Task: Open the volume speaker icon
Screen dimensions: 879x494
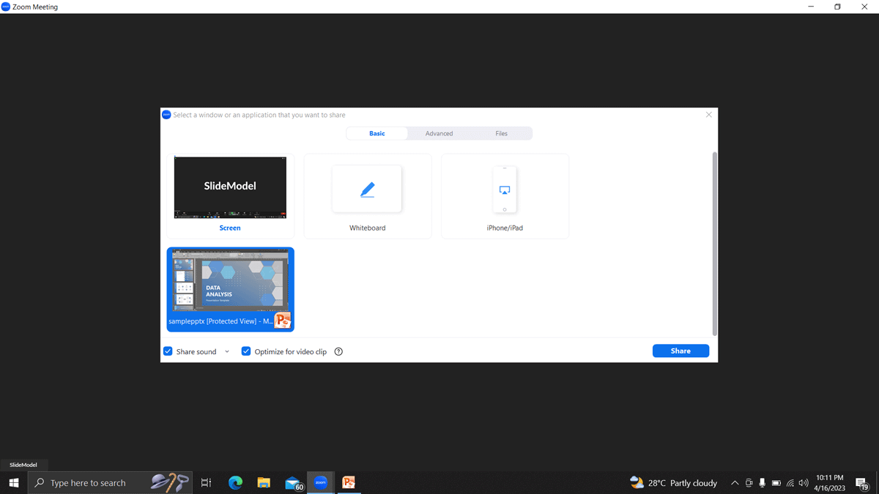Action: point(804,483)
